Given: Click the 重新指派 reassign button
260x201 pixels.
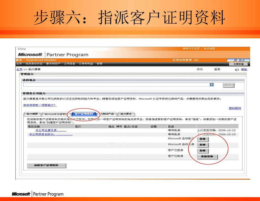Looking at the screenshot, I should pos(207,157).
